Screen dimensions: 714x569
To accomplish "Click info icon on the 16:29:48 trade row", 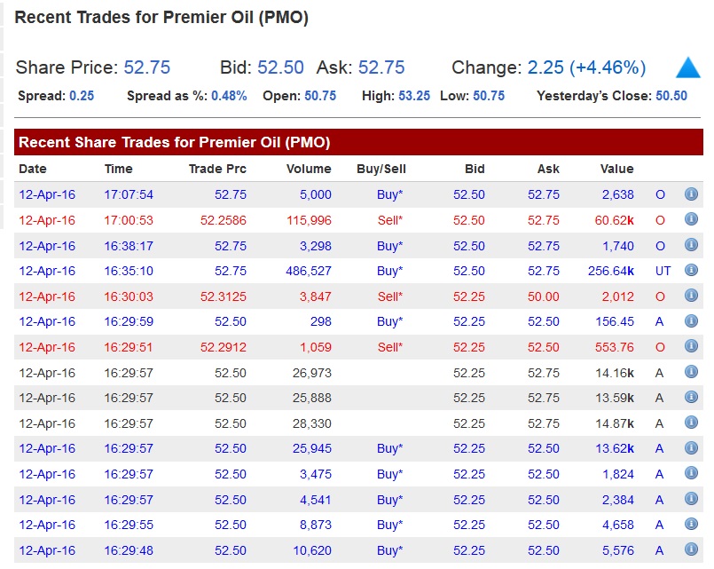I will (691, 550).
